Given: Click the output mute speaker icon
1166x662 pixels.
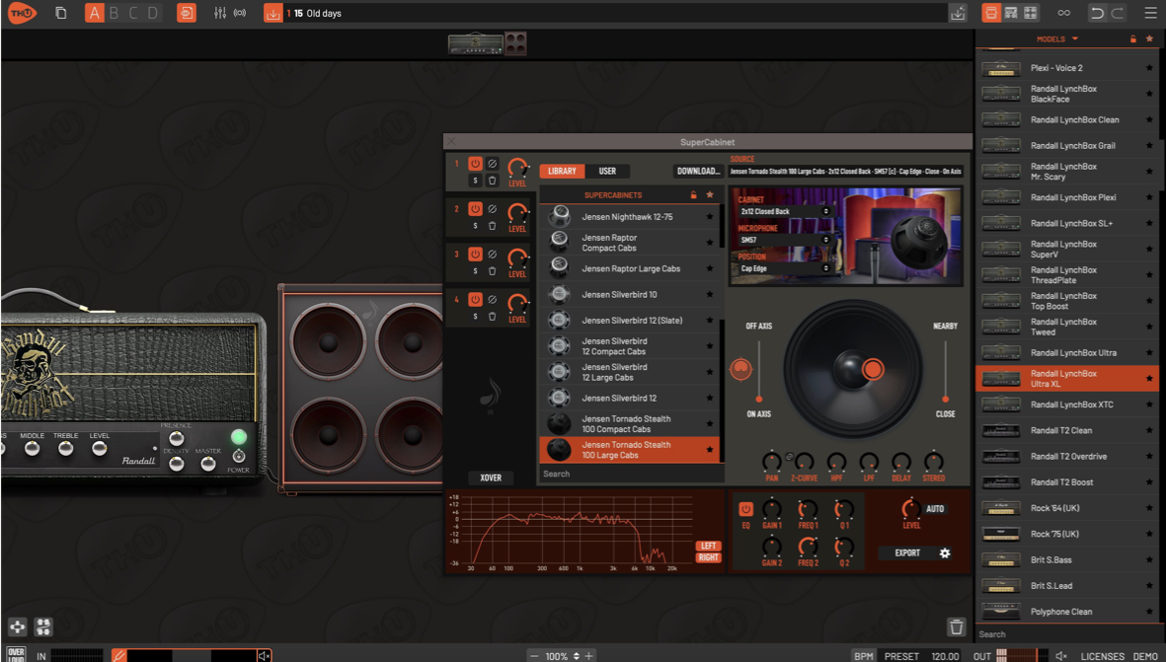Looking at the screenshot, I should pyautogui.click(x=1061, y=656).
